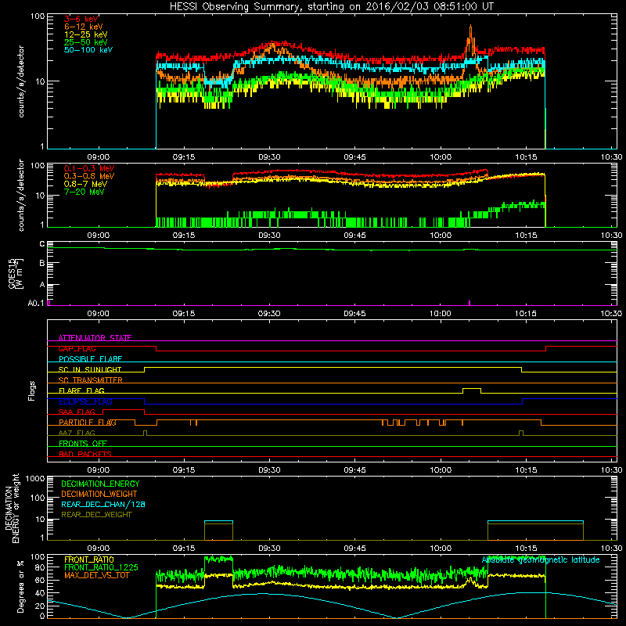This screenshot has width=626, height=626.
Task: Click the 0.8-7 MeV legend entry
Action: point(85,184)
